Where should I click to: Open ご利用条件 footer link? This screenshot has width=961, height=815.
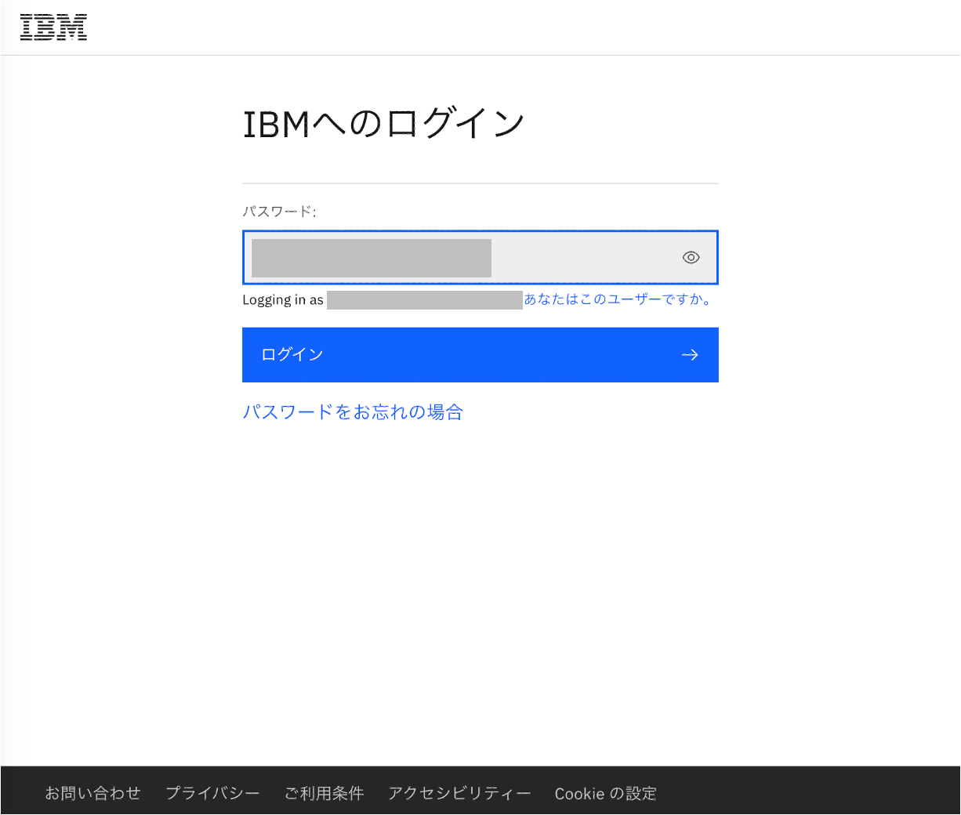click(324, 793)
